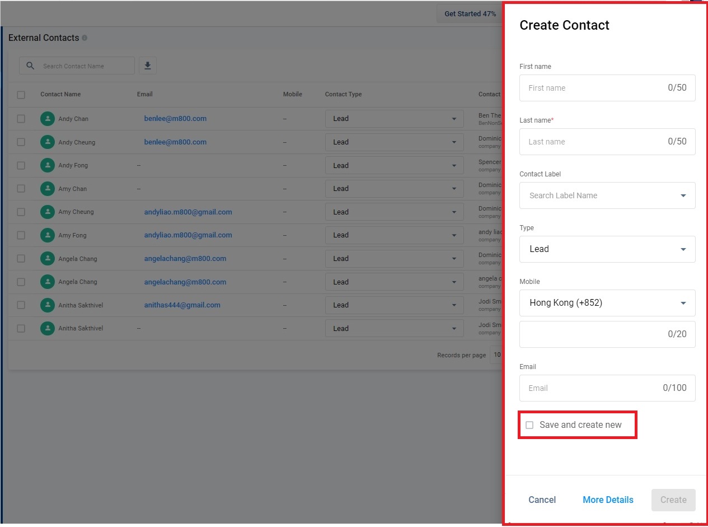Select the checkbox for Amy Chan's row
Image resolution: width=708 pixels, height=527 pixels.
[x=21, y=189]
